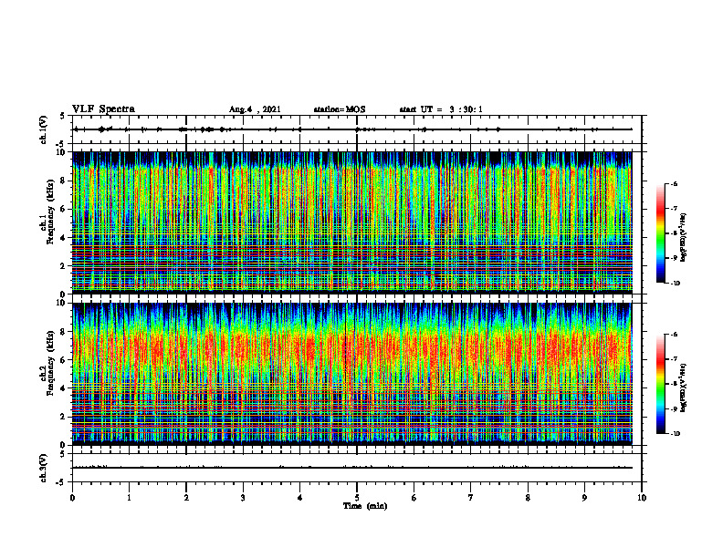The height and width of the screenshot is (558, 723).
Task: Click the "-6" label on ch.1 color bar
Action: coord(674,184)
